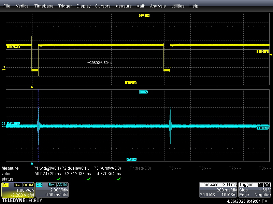
Task: Click the P2 value 42.712037 ms
Action: tap(78, 174)
